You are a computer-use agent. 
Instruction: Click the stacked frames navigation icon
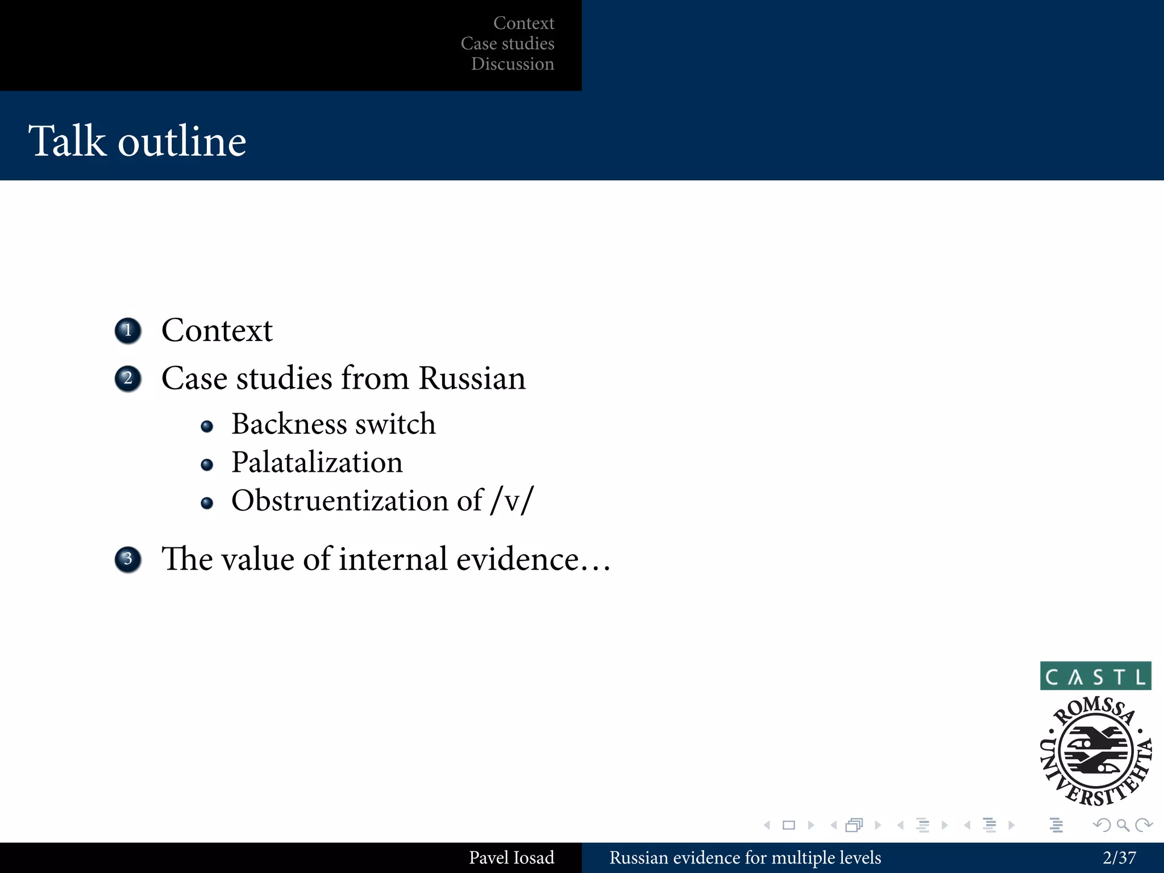click(x=854, y=825)
